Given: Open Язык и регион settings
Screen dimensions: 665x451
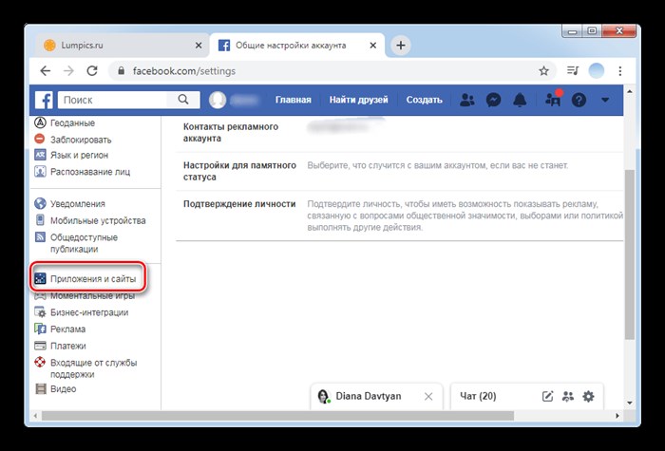Looking at the screenshot, I should point(79,155).
